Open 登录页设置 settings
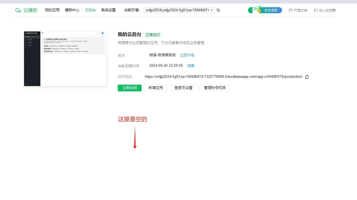357x200 pixels. [183, 88]
